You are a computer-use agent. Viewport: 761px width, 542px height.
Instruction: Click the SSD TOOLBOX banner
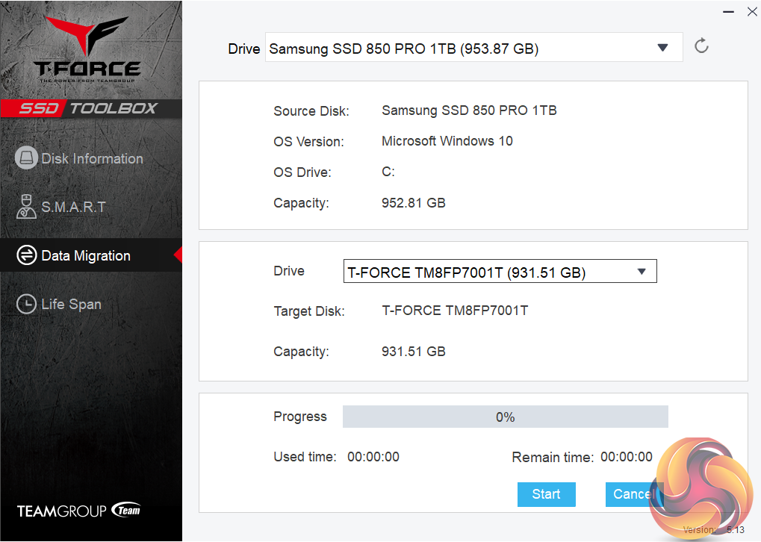(91, 108)
